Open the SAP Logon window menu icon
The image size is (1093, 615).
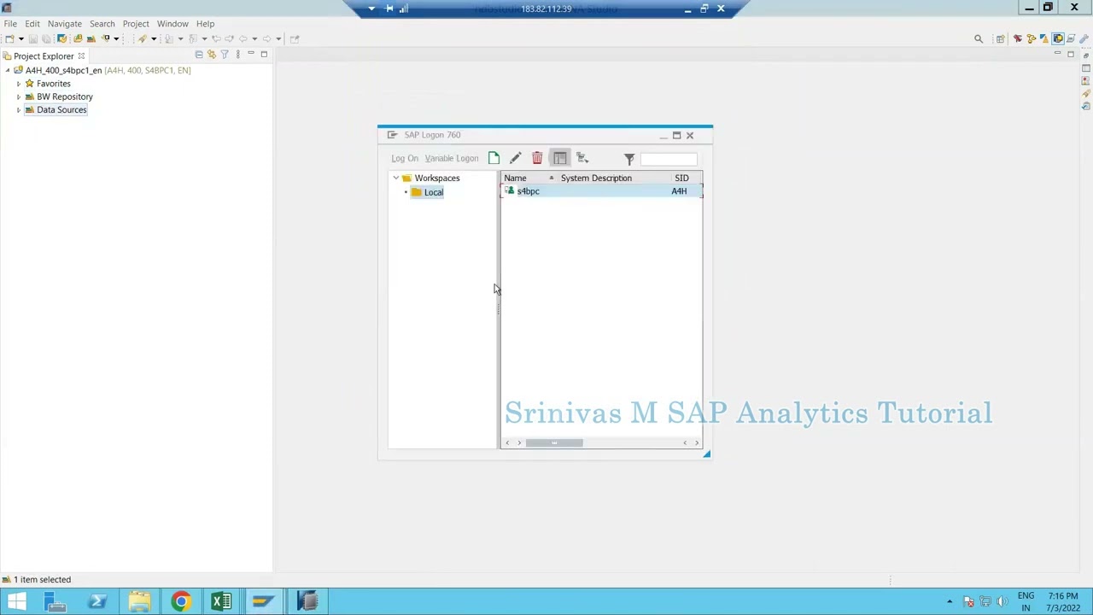click(x=392, y=135)
